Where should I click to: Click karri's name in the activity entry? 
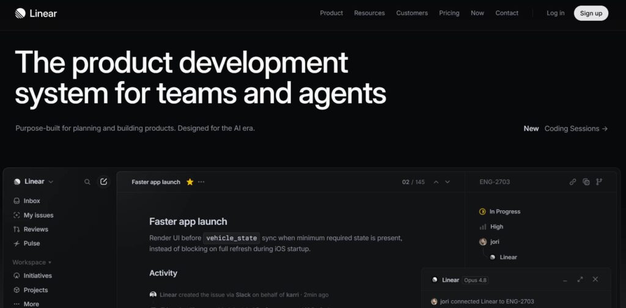[x=292, y=295]
